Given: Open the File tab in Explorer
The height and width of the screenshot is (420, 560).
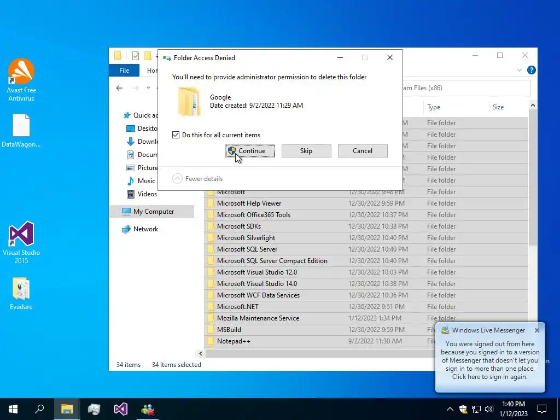Looking at the screenshot, I should 124,71.
